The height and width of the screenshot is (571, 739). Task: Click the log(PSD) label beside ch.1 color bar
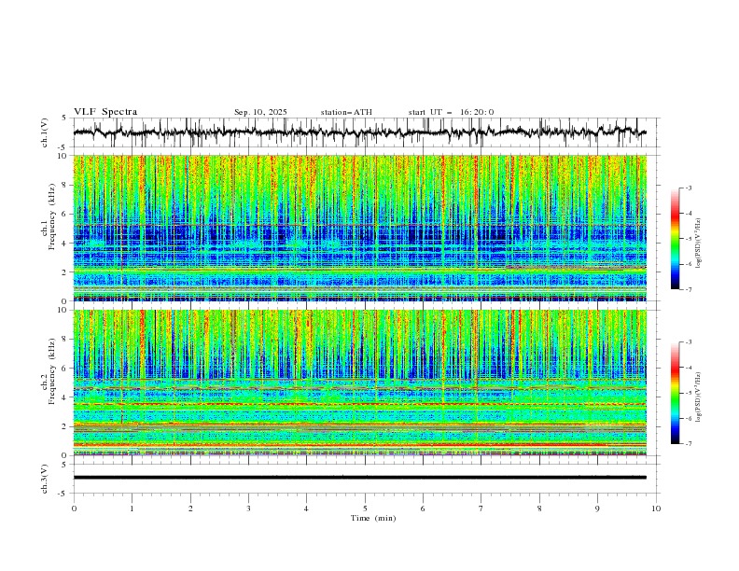699,244
